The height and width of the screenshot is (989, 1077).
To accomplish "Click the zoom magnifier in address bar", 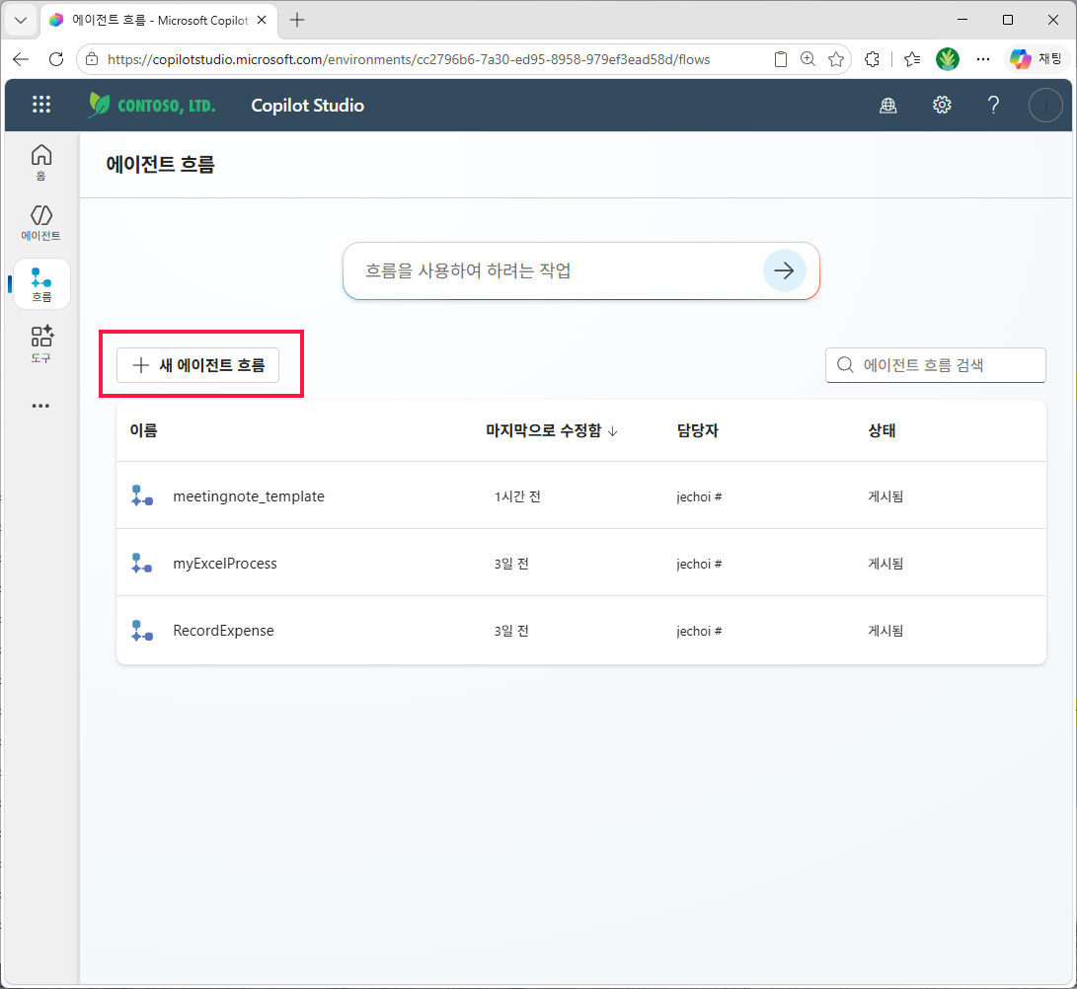I will pos(808,60).
